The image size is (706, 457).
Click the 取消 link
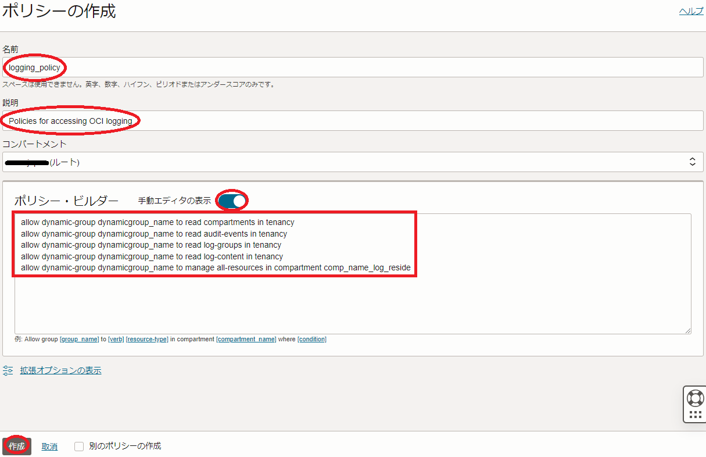tap(49, 447)
